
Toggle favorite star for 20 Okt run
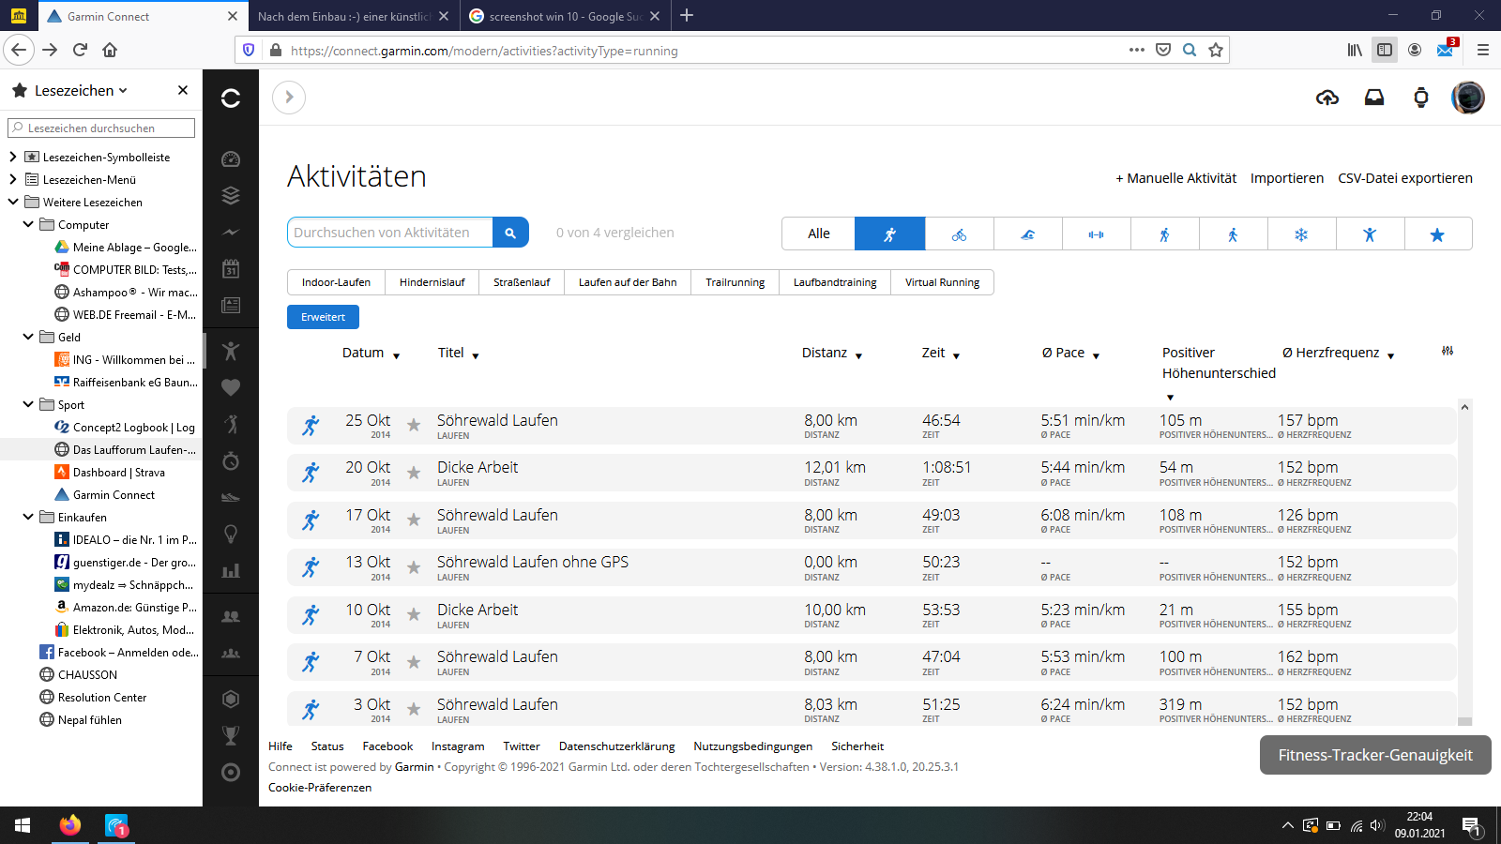tap(414, 473)
